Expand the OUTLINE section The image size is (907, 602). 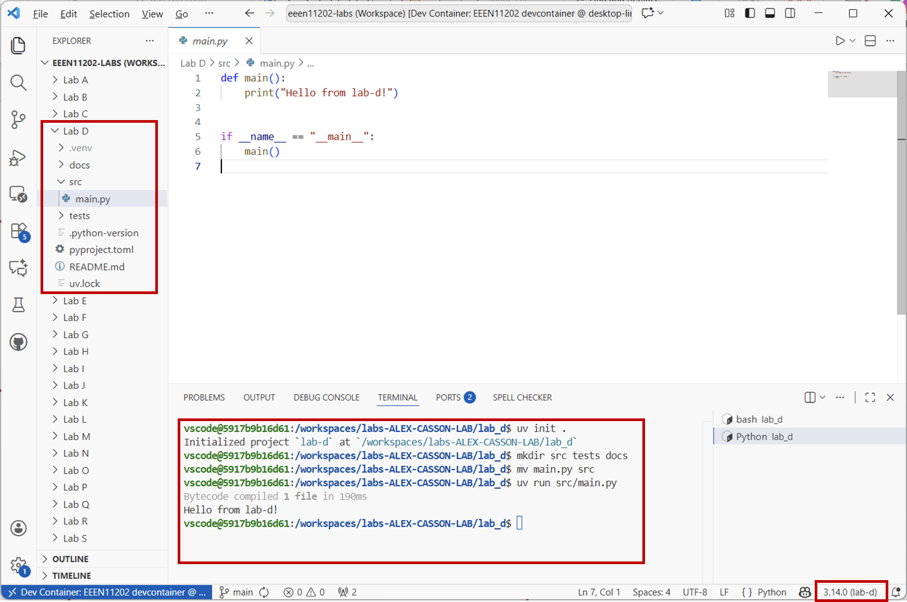(x=70, y=559)
